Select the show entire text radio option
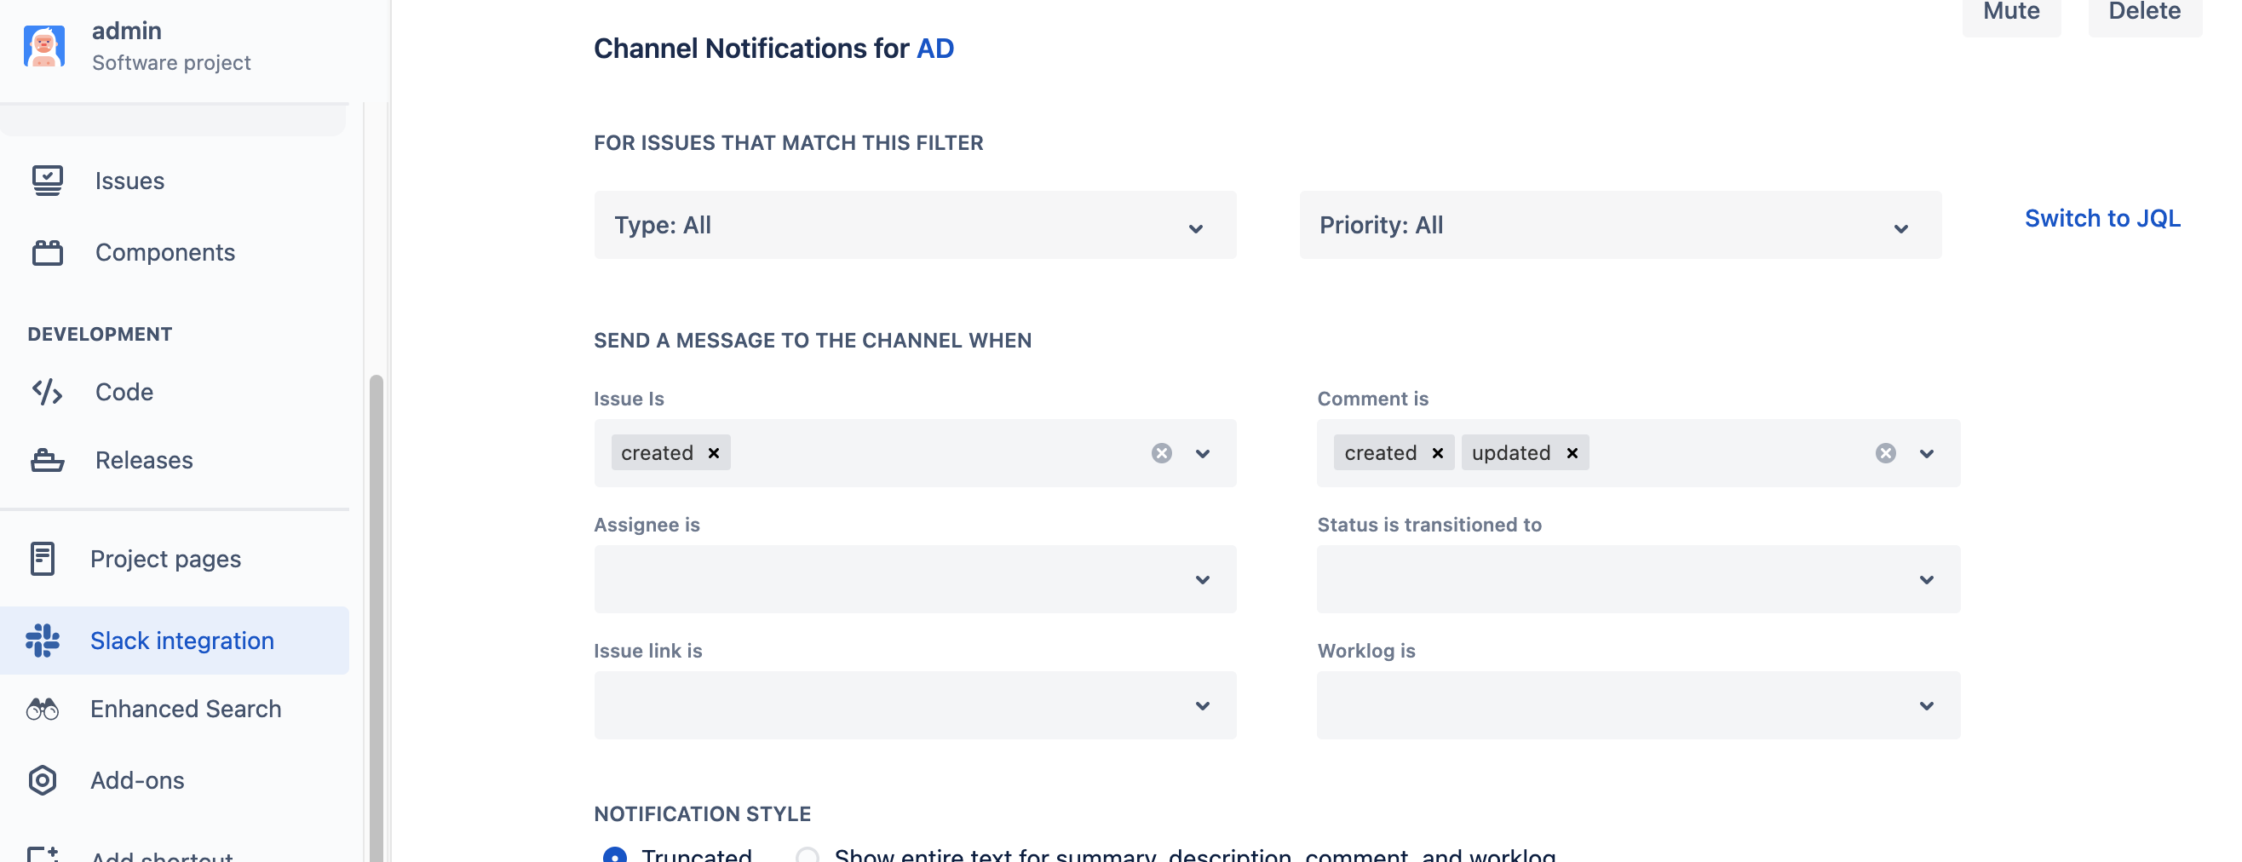Image resolution: width=2242 pixels, height=862 pixels. point(808,855)
